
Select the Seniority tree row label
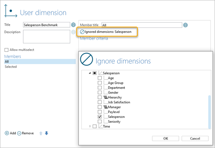tap(114, 122)
